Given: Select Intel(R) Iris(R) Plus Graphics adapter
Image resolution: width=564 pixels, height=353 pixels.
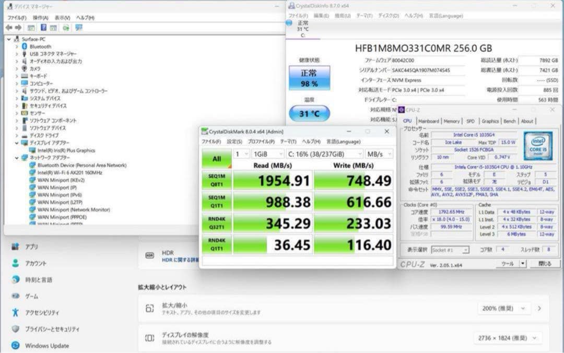Looking at the screenshot, I should pos(66,150).
